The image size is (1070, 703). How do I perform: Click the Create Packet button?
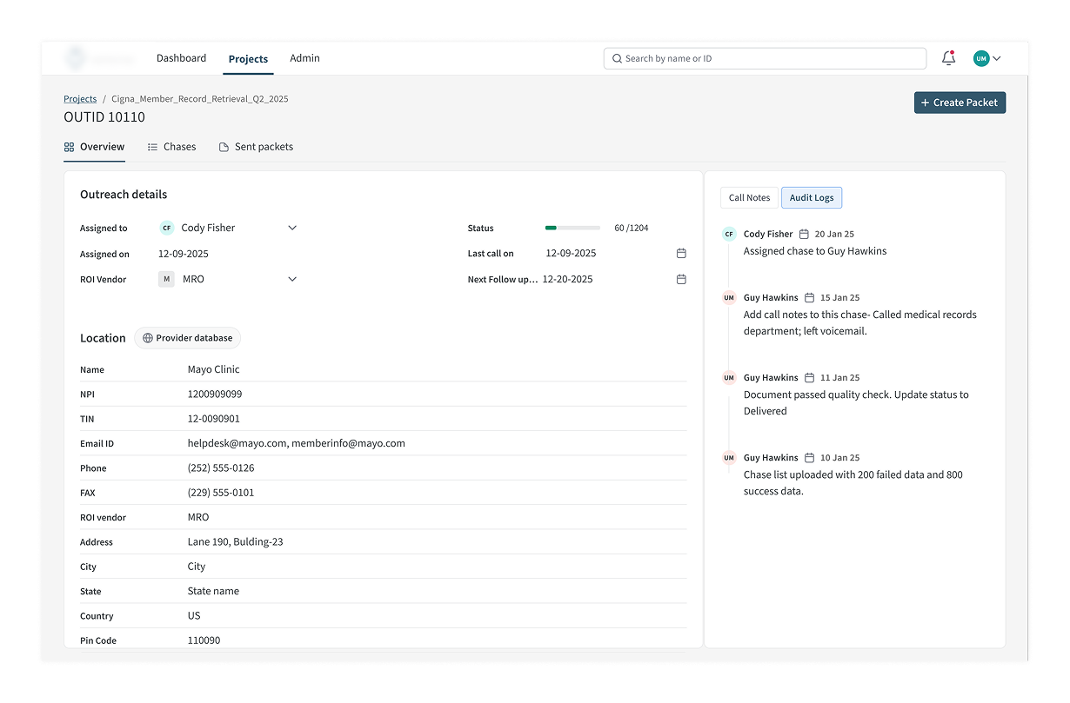tap(960, 103)
